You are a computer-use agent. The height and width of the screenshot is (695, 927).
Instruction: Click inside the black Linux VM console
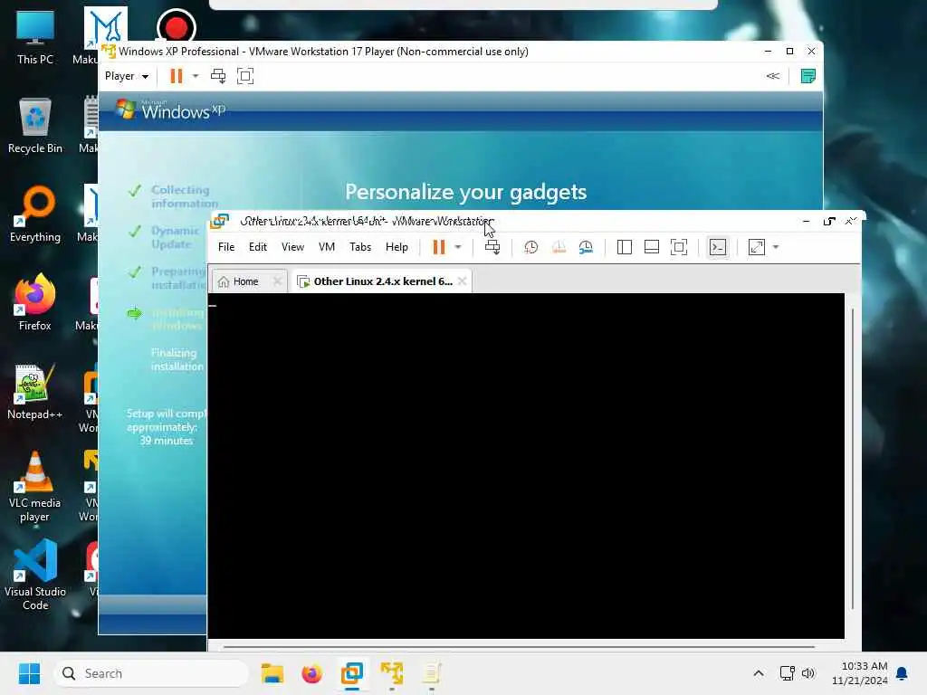point(526,466)
